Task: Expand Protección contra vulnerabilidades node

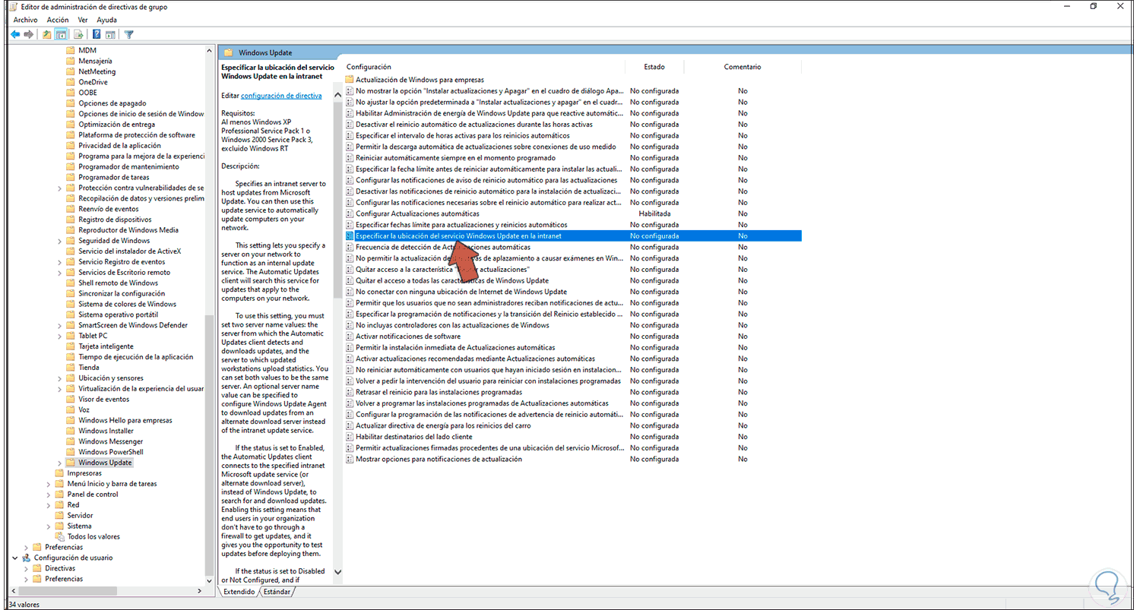Action: pos(60,188)
